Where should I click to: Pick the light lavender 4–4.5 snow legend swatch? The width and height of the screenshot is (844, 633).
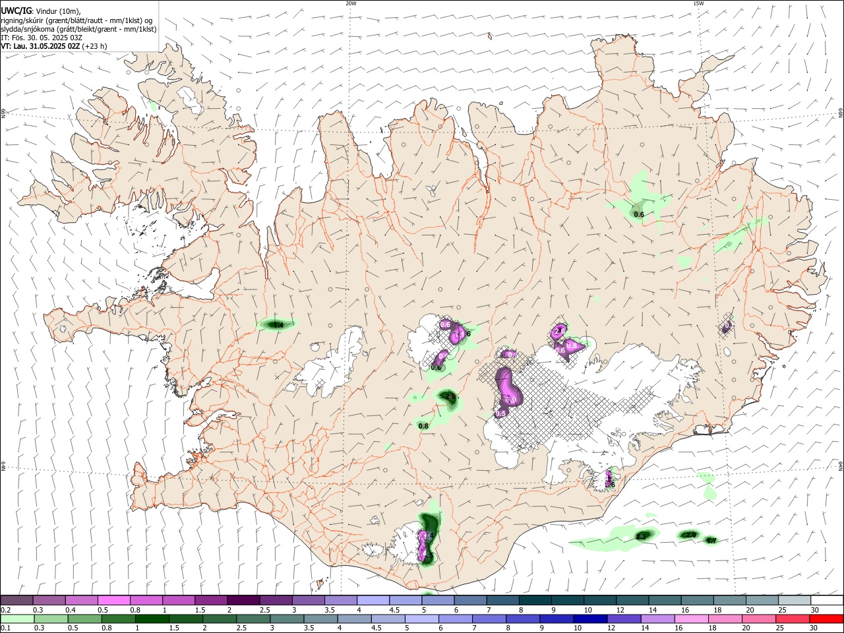(x=373, y=601)
